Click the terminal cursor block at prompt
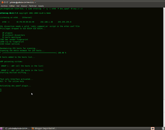This screenshot has width=165, height=130. click(1, 90)
